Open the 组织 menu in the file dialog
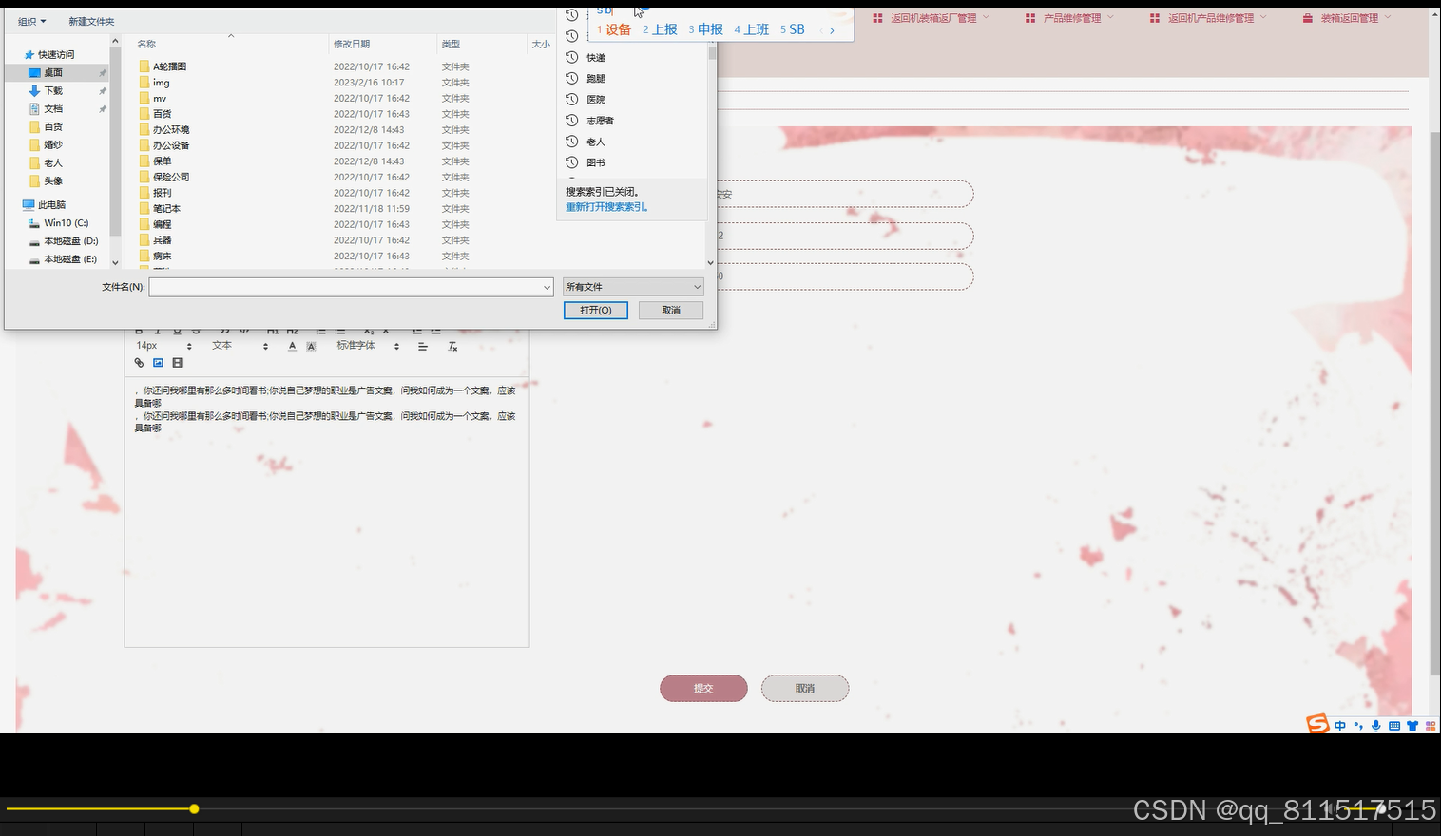Screen dimensions: 1441x836 coord(29,21)
